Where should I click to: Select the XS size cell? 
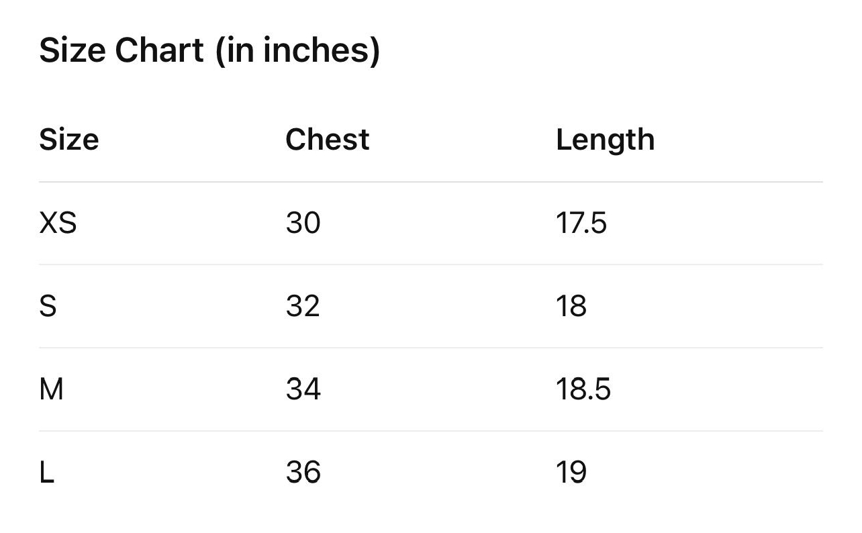(x=58, y=223)
